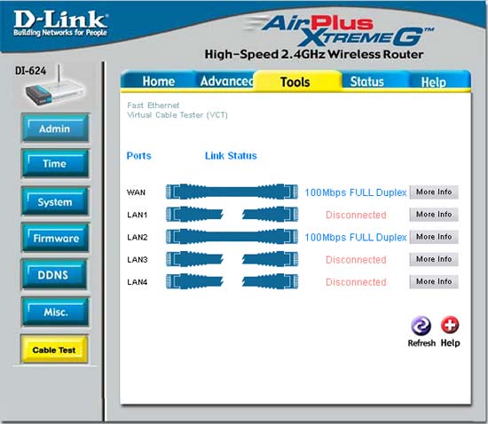Go to the Help tab
488x424 pixels.
(x=433, y=82)
